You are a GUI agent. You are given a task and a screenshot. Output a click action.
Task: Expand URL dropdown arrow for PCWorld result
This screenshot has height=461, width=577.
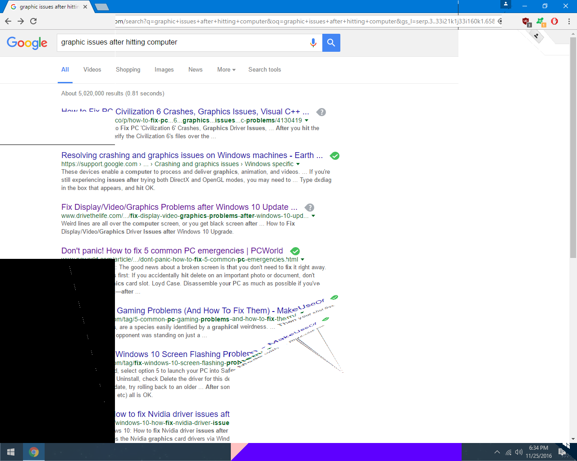(x=302, y=260)
